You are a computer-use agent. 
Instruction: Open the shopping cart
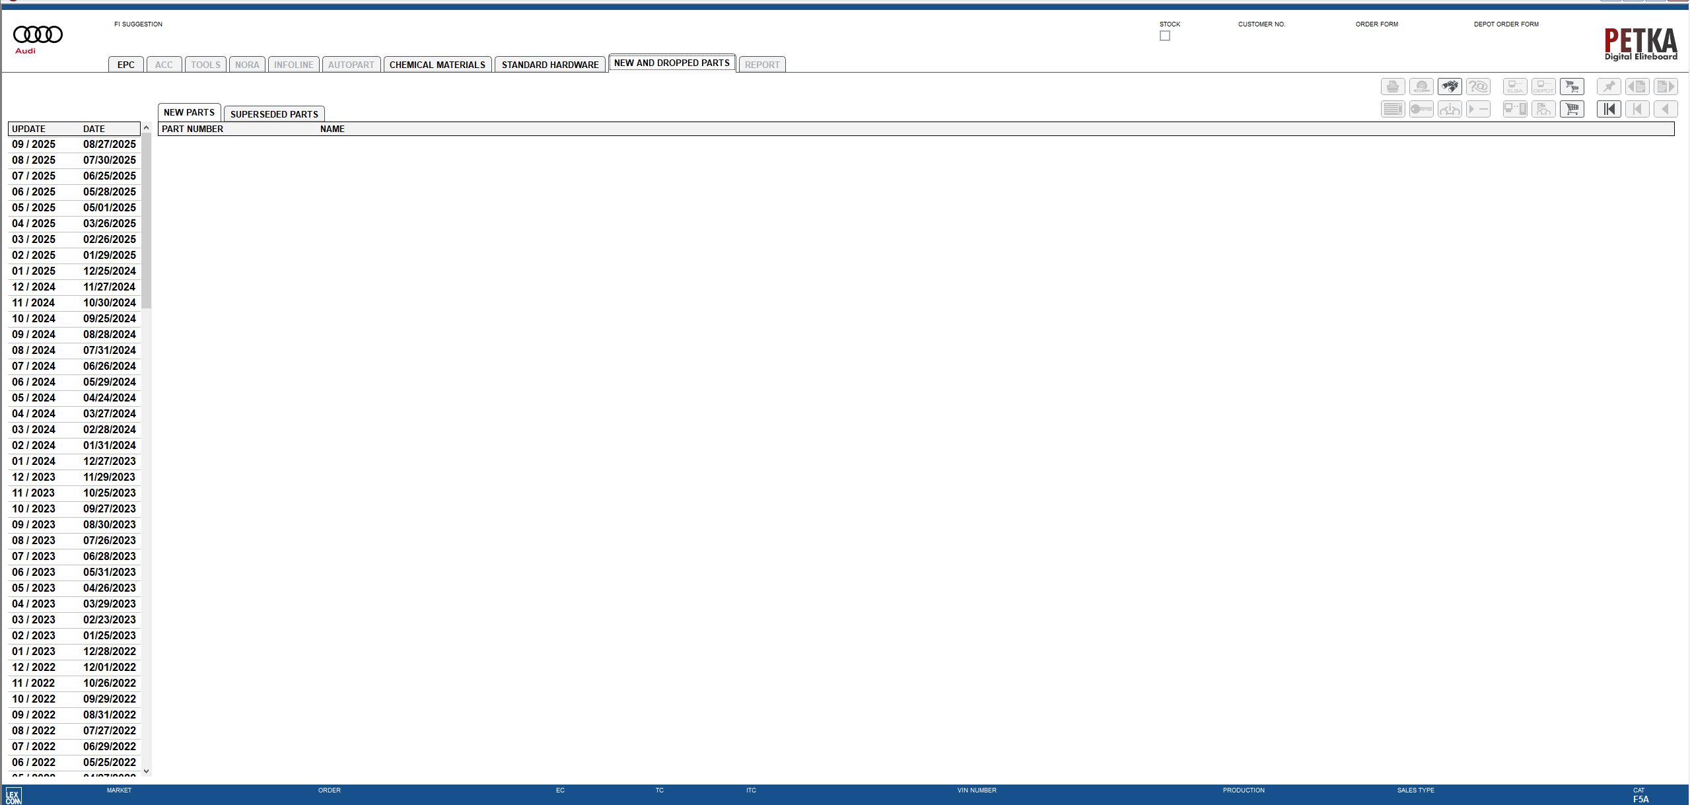[x=1572, y=109]
